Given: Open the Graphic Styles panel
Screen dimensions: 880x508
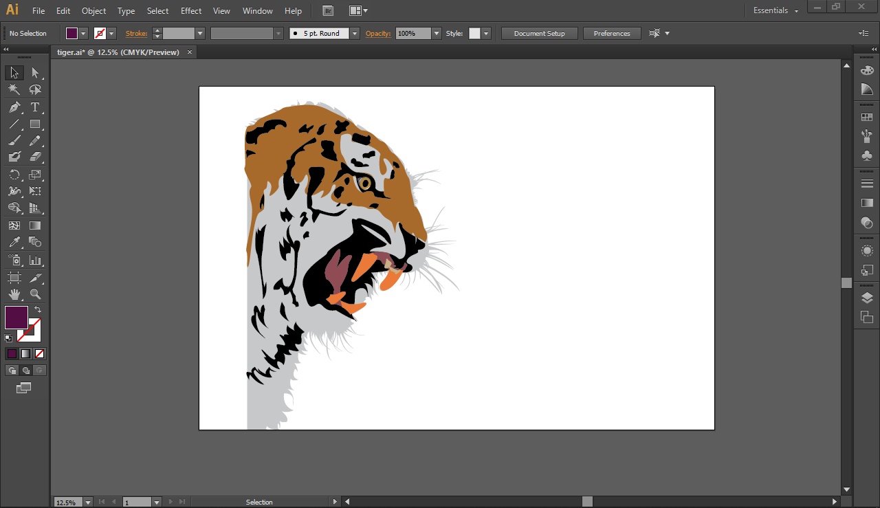Looking at the screenshot, I should point(867,270).
